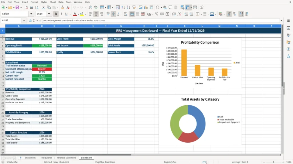Image resolution: width=293 pixels, height=164 pixels.
Task: Toggle Left-to-Right text direction
Action: 229,14
